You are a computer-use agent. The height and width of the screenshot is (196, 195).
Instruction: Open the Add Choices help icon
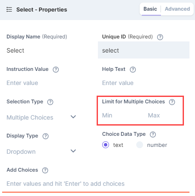(x=45, y=170)
